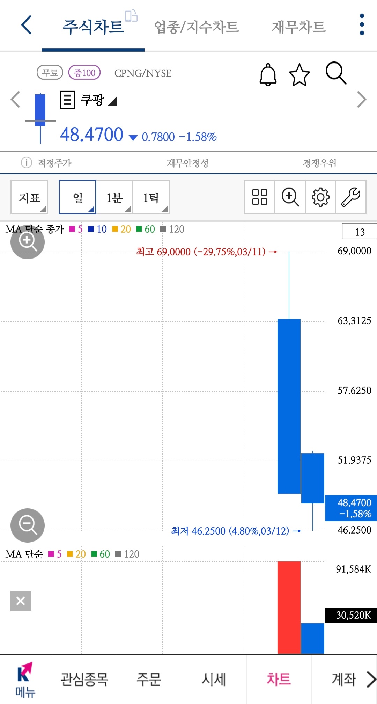Open the 재무안정성 section
Screen dimensions: 377x704
tap(187, 163)
